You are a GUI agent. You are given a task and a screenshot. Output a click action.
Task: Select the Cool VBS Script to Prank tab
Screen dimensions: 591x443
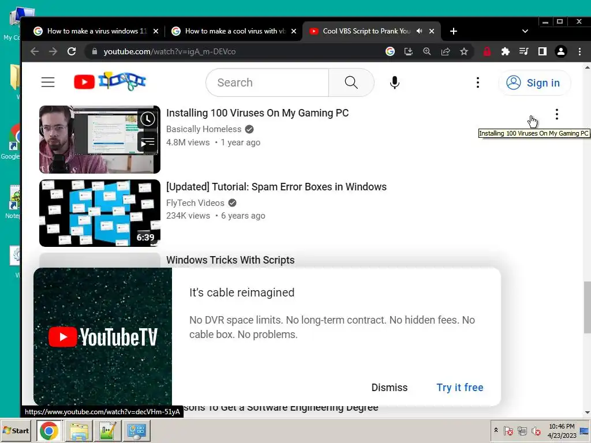(x=371, y=31)
